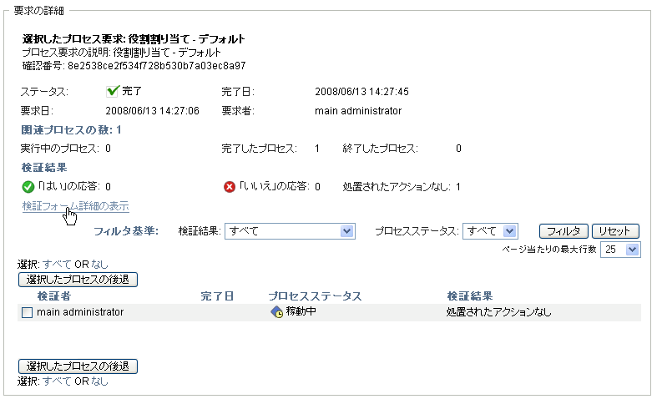Click the red 「いいえ」 response icon
Image resolution: width=657 pixels, height=399 pixels.
[230, 186]
